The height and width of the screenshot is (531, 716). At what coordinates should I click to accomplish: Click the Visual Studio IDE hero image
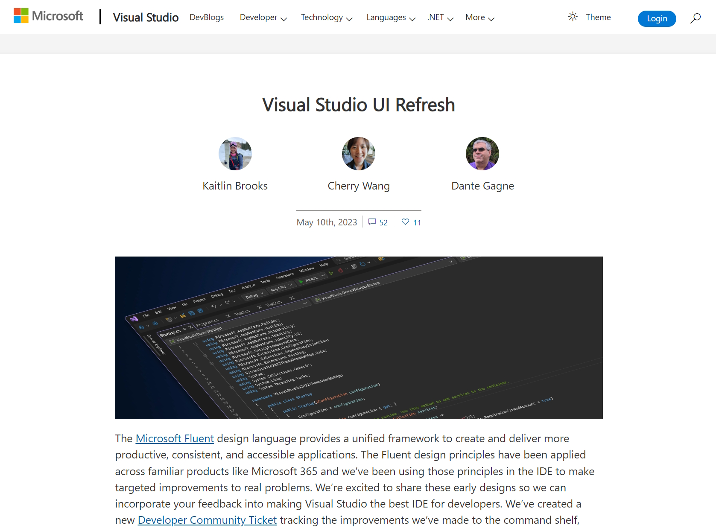click(359, 337)
